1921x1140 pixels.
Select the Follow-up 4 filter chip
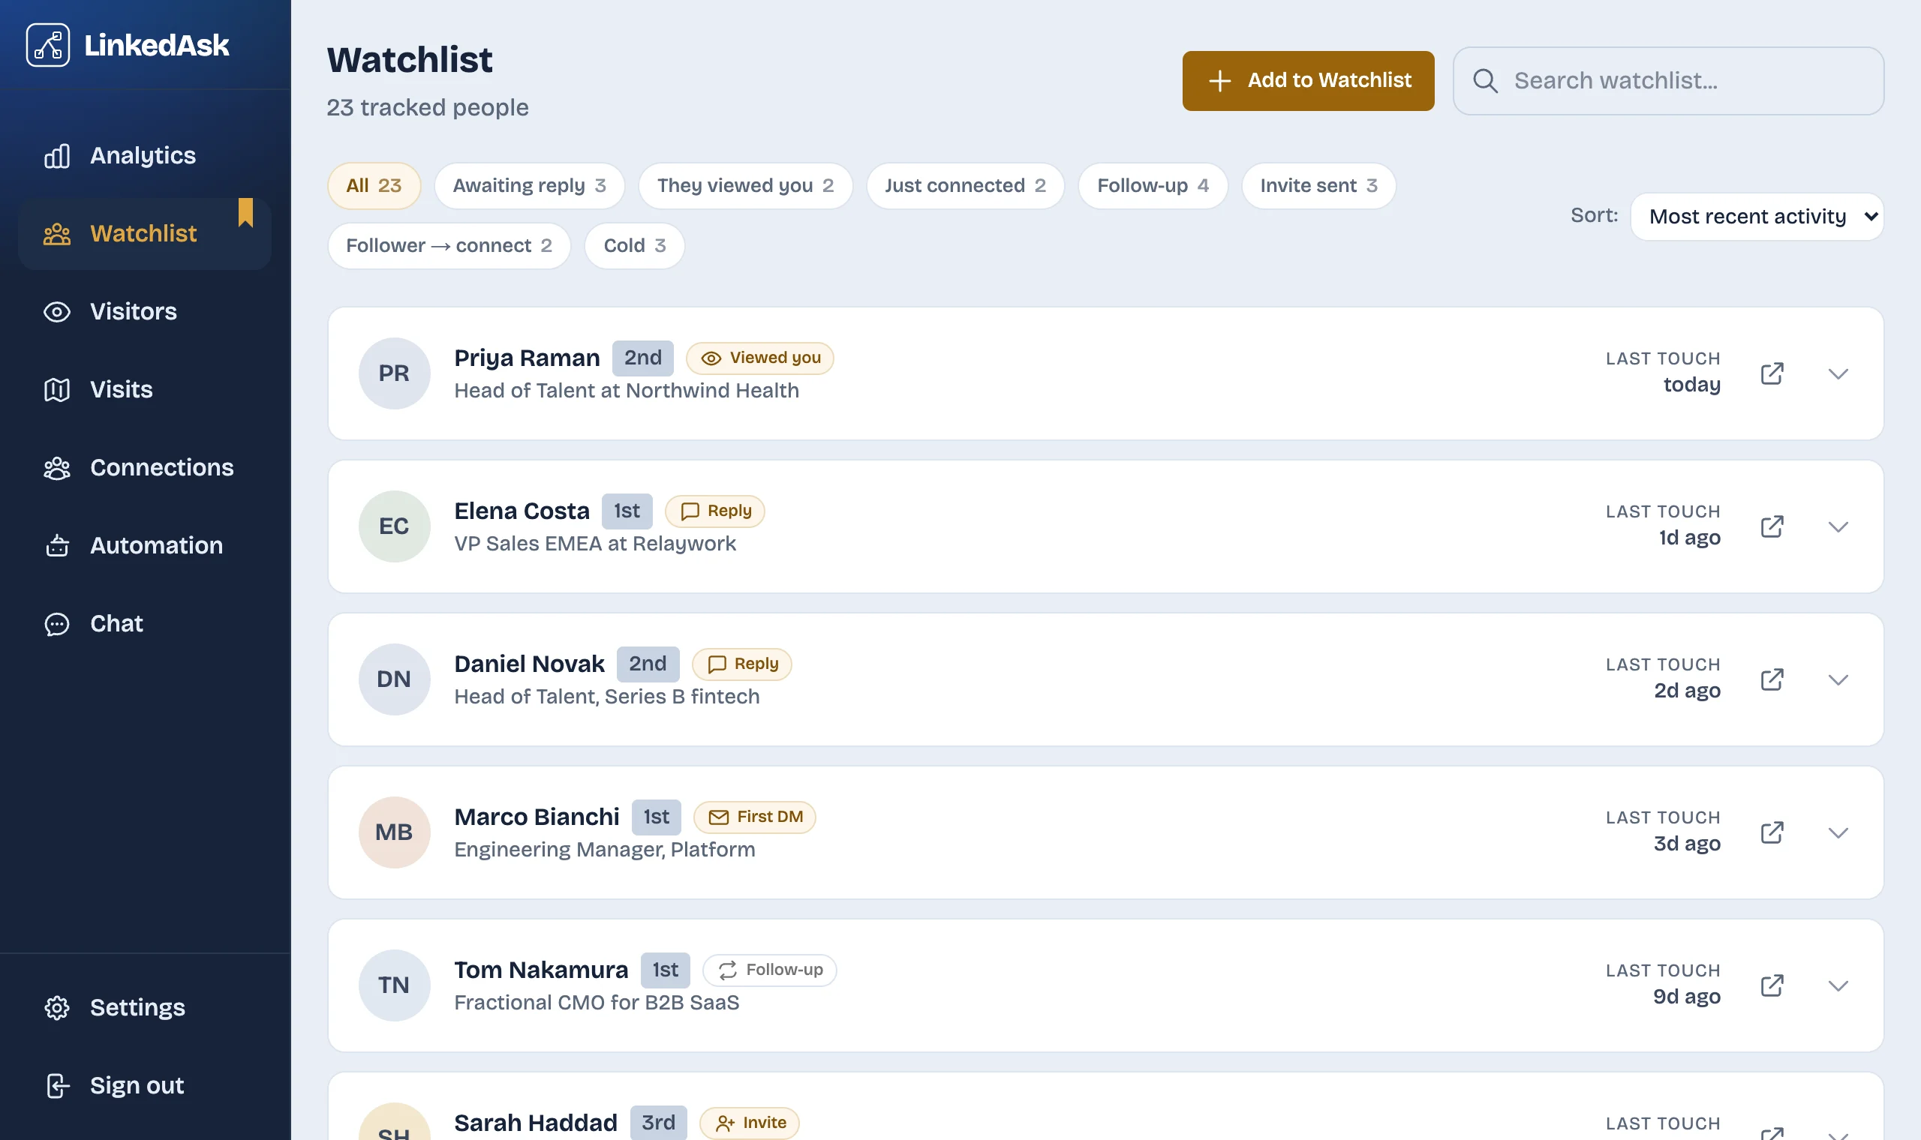click(1153, 186)
